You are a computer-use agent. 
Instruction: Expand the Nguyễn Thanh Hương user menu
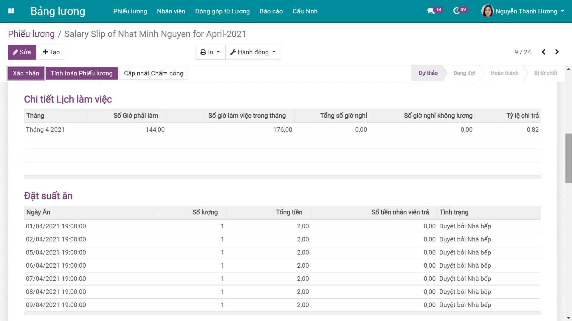click(530, 11)
